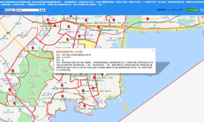The image size is (204, 122).
Task: Click the 赤湾石油大厦 building icon
Action: 8,110
